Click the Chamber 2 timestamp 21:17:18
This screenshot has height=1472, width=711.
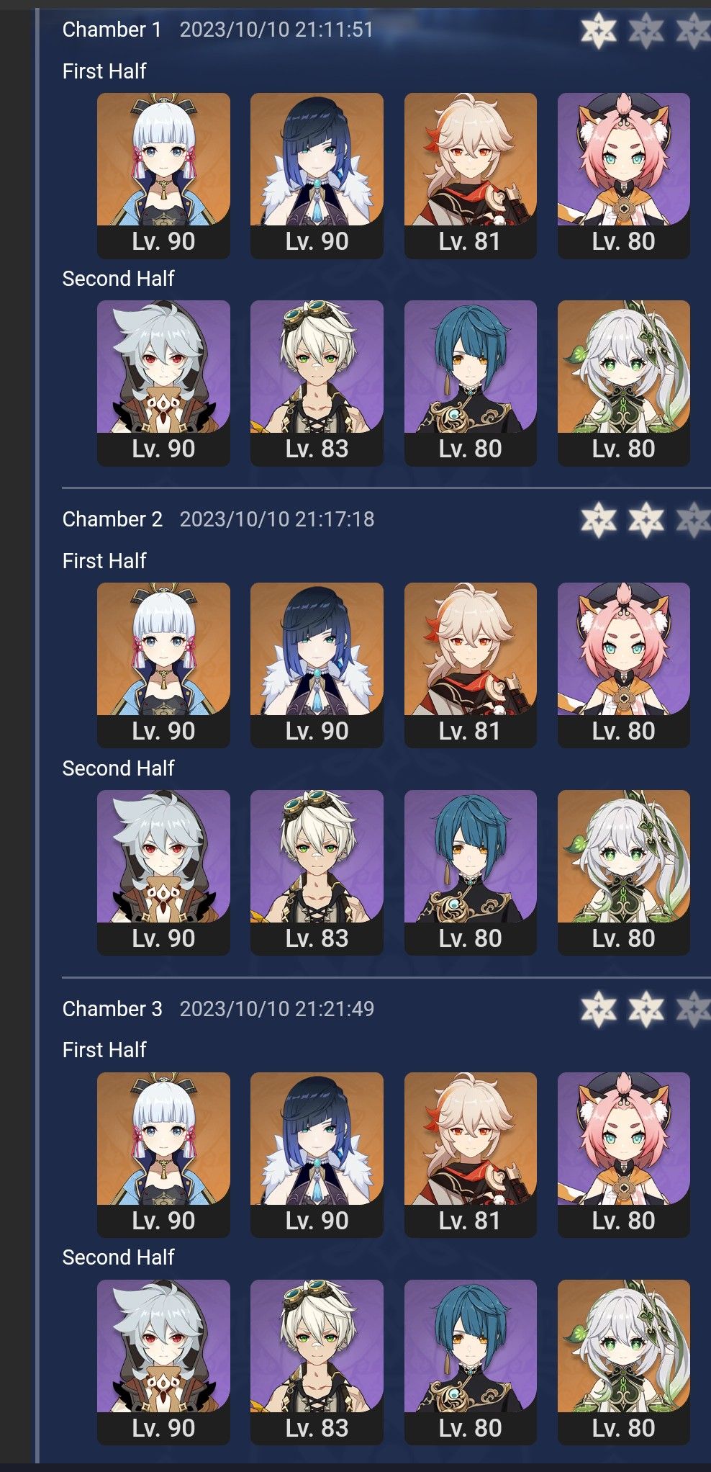(335, 519)
